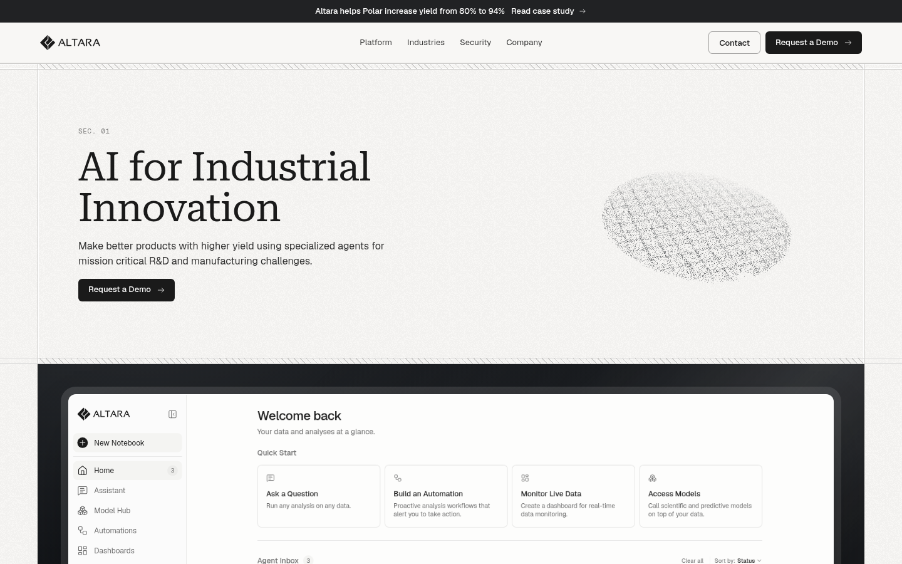Click the Access Models card title
The height and width of the screenshot is (564, 902).
[674, 494]
